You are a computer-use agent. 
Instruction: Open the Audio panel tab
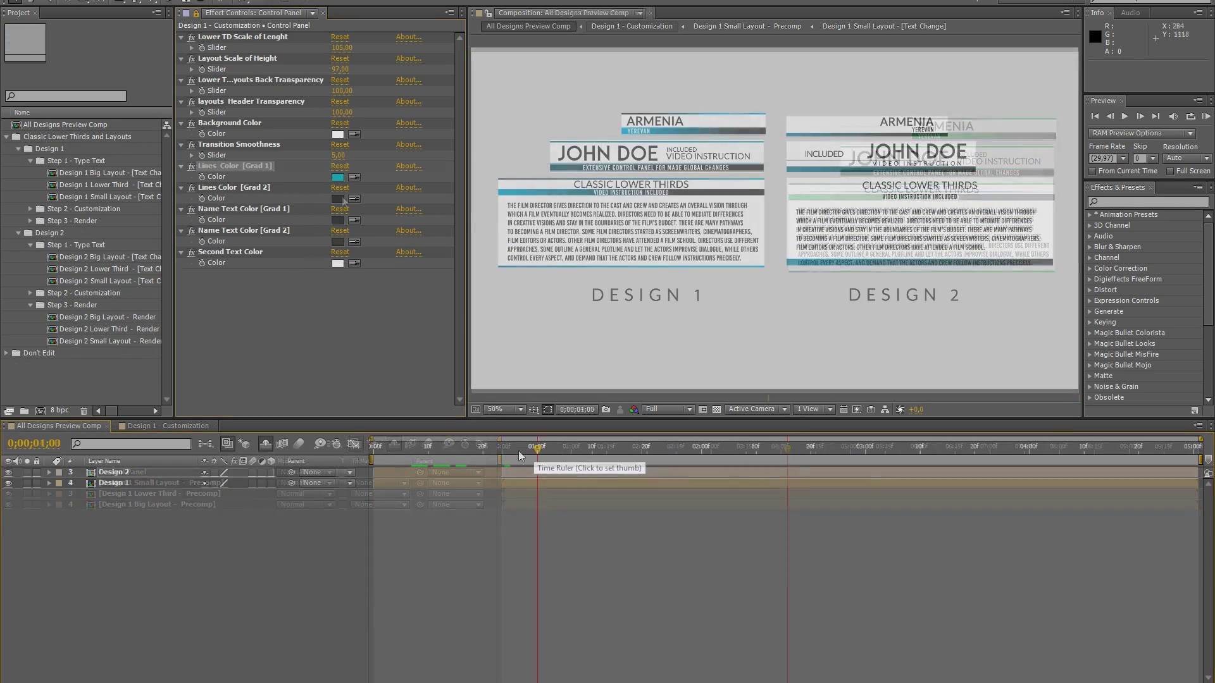click(1130, 13)
